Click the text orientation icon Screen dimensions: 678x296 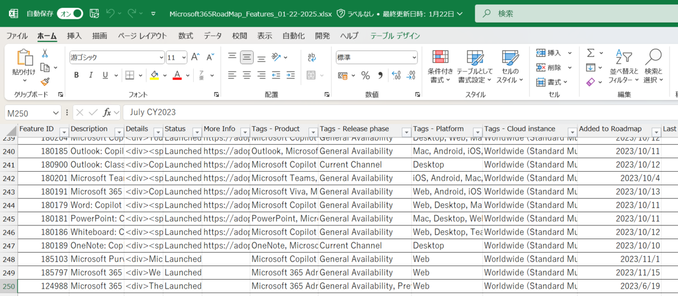[276, 57]
